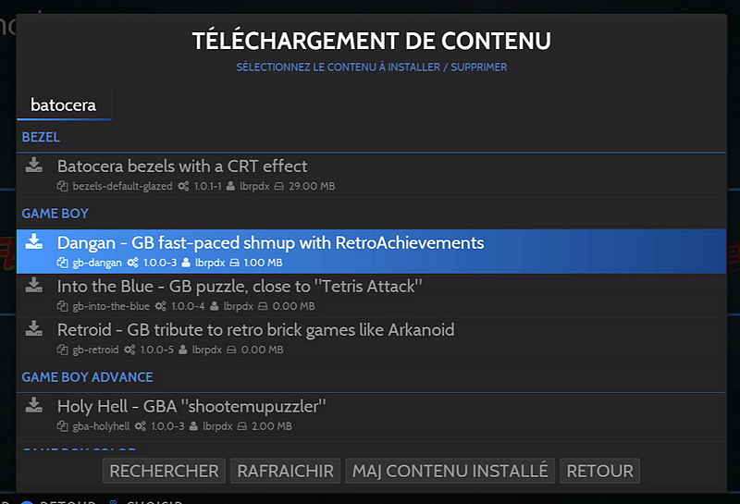This screenshot has width=740, height=504.
Task: Select Dangan GB fast-paced shmup entry
Action: tap(371, 251)
